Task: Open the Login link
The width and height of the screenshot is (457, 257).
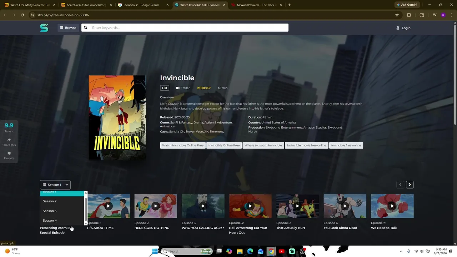Action: [403, 28]
